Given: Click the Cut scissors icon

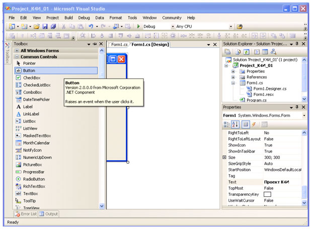Looking at the screenshot, I should 64,27.
